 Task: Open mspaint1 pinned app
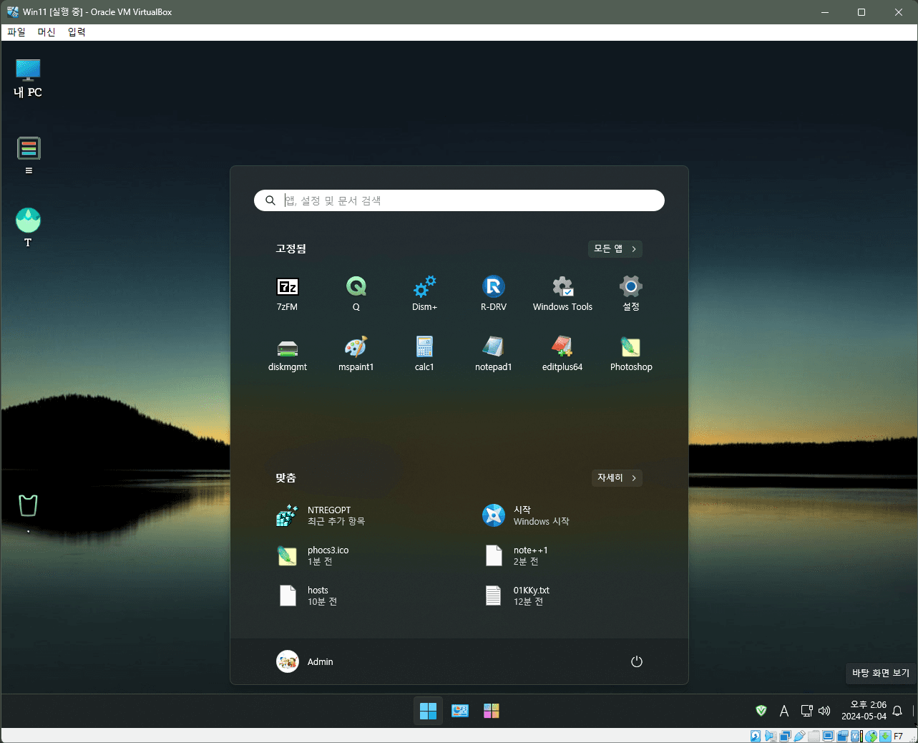click(x=356, y=354)
